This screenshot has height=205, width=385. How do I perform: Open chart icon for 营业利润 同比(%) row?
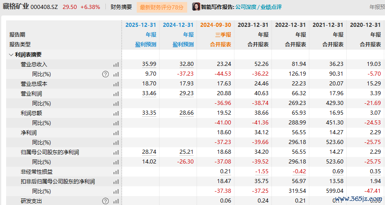coord(116,104)
